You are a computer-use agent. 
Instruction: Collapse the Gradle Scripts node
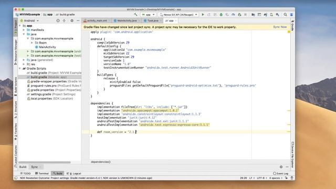click(x=20, y=69)
